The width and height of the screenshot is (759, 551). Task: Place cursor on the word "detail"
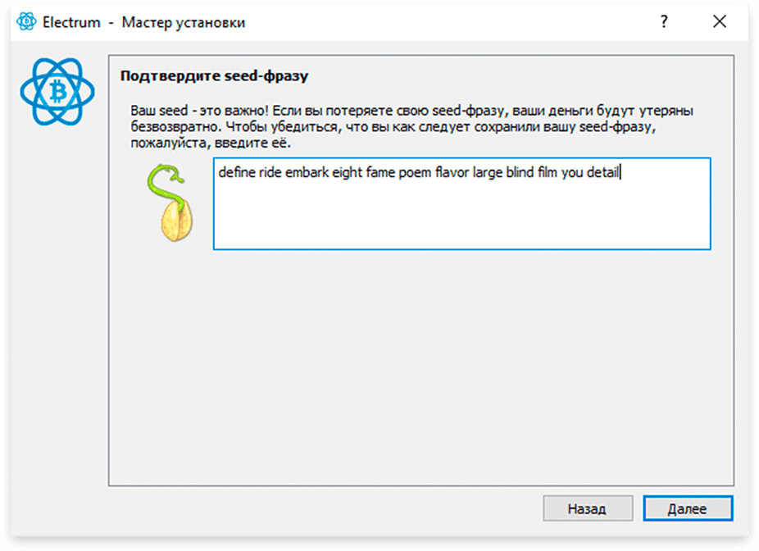[x=603, y=172]
